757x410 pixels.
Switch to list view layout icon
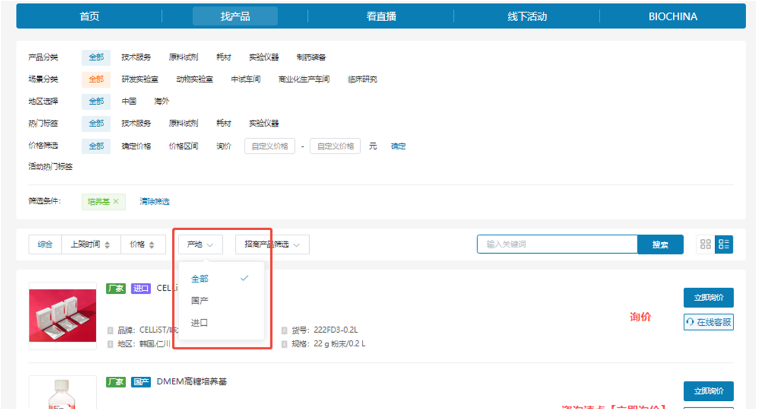point(724,245)
